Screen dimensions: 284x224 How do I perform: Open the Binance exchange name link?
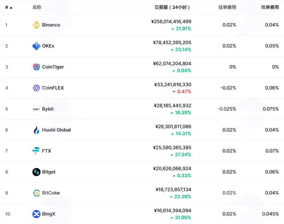pyautogui.click(x=51, y=25)
